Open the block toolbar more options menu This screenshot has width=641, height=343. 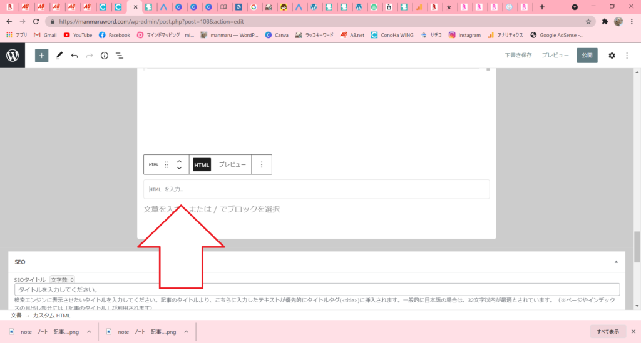pos(262,164)
